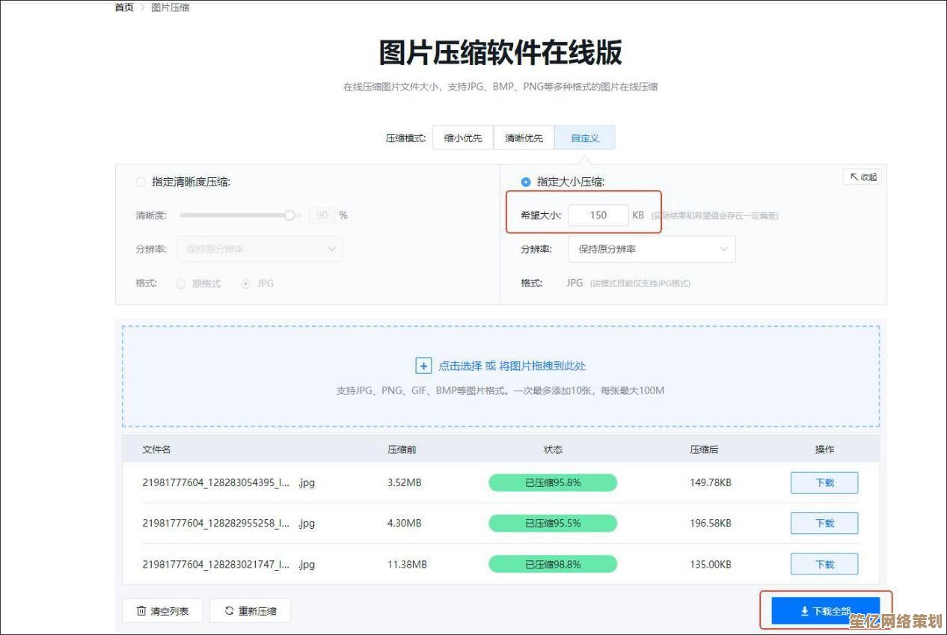Select the 指定大小压缩 radio option

[526, 181]
